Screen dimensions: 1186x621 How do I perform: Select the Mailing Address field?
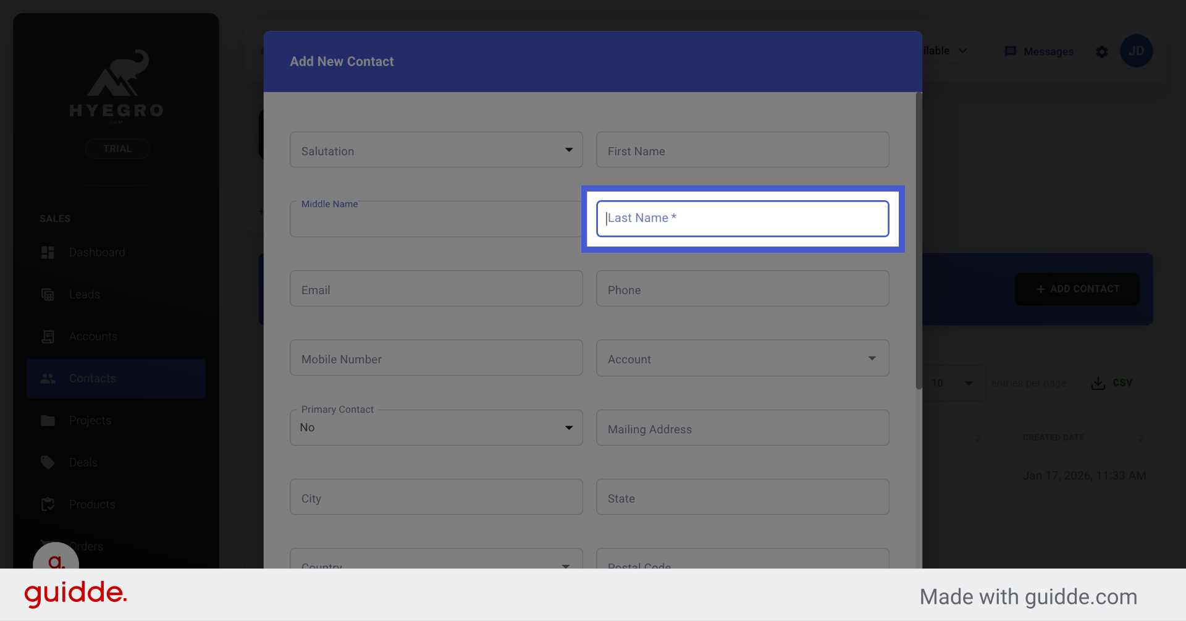(742, 428)
